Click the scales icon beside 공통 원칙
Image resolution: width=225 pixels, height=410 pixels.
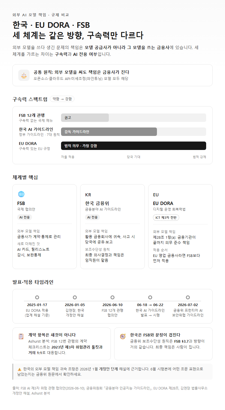click(x=24, y=75)
